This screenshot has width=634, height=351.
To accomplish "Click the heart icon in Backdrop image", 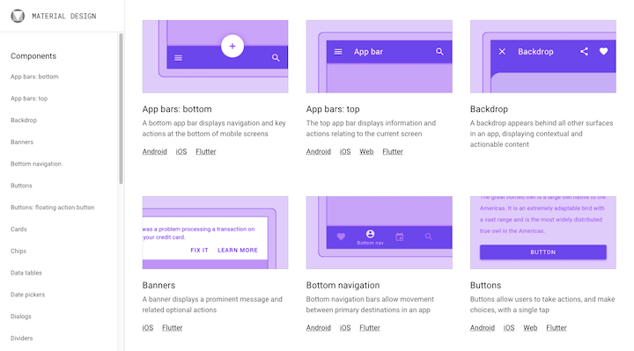I will click(603, 51).
